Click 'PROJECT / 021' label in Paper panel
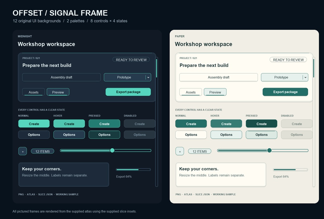324x219 pixels. (188, 58)
